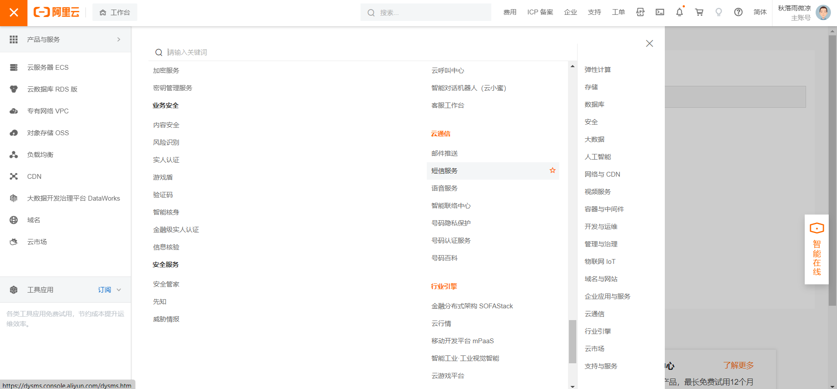837x389 pixels.
Task: Click the 产品与服务 grid icon
Action: (14, 39)
